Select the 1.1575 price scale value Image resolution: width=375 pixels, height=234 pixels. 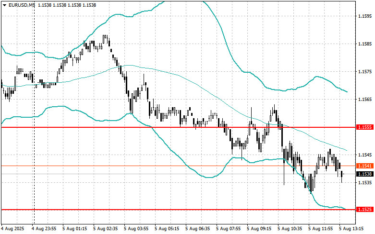(365, 72)
